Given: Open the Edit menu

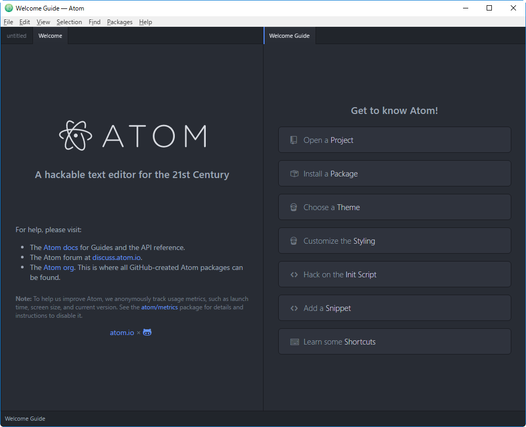Looking at the screenshot, I should coord(25,22).
